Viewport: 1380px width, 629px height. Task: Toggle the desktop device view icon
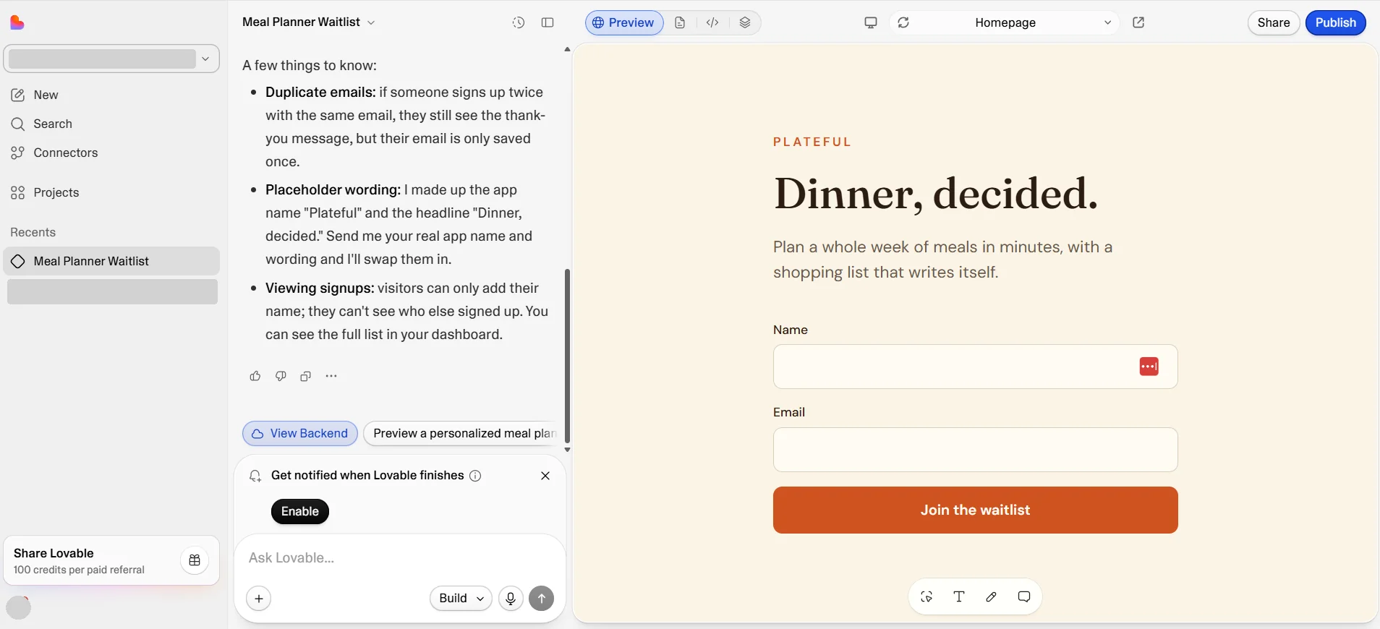[x=871, y=22]
